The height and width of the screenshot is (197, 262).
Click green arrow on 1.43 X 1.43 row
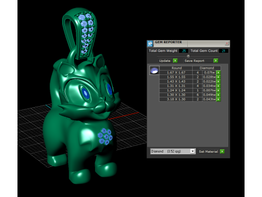(218, 82)
